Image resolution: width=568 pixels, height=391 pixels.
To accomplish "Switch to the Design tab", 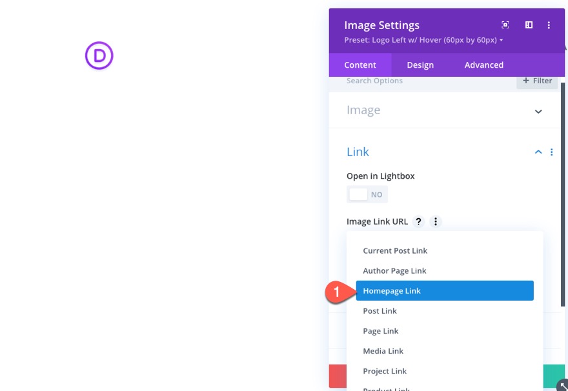I will (x=420, y=65).
